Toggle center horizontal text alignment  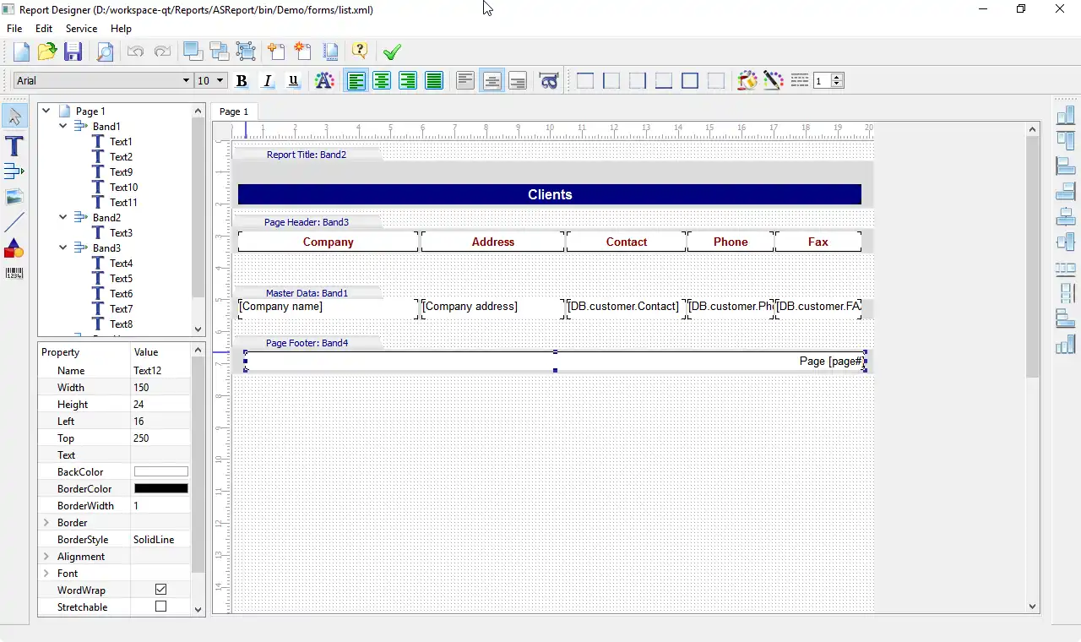point(383,81)
